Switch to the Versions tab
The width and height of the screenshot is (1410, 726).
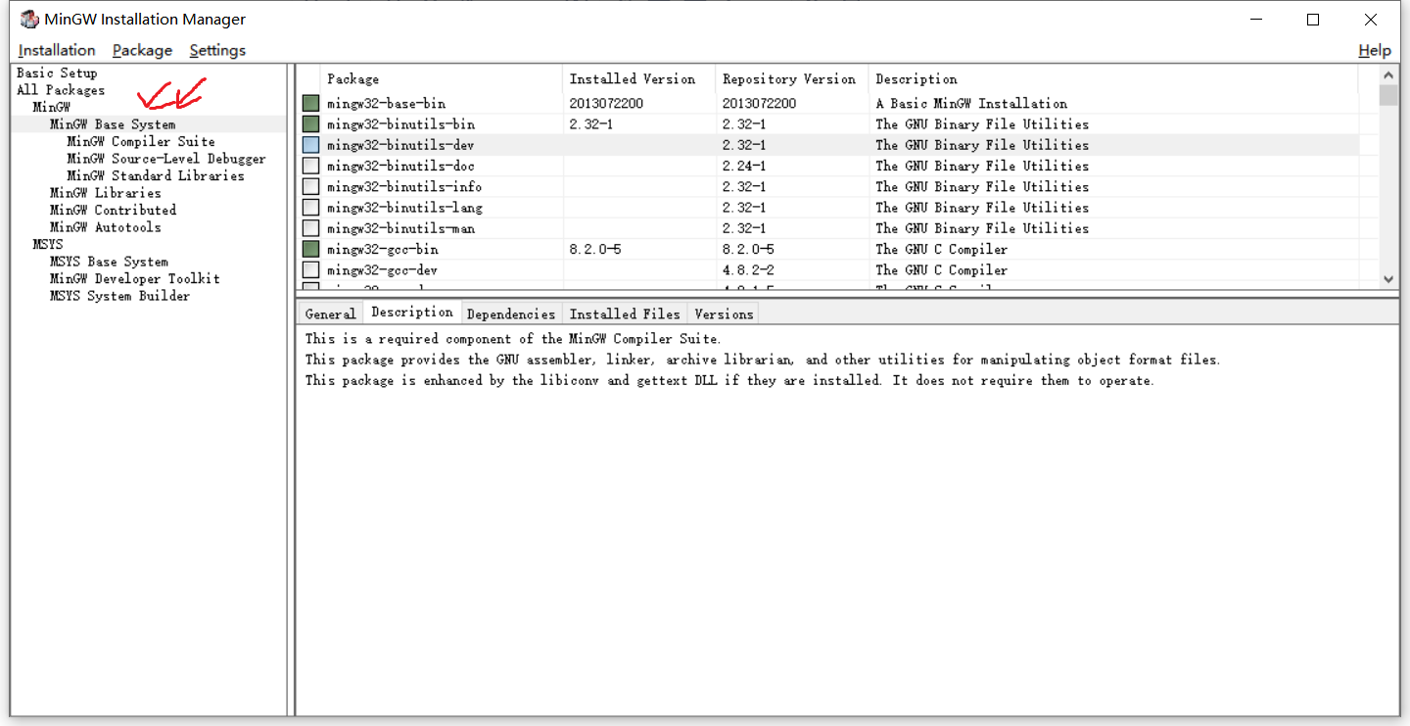pyautogui.click(x=724, y=314)
